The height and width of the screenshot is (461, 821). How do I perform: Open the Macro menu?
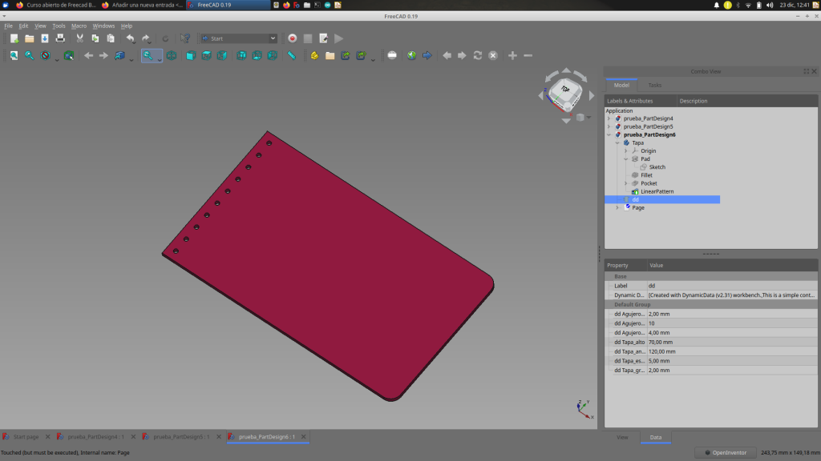(x=79, y=26)
